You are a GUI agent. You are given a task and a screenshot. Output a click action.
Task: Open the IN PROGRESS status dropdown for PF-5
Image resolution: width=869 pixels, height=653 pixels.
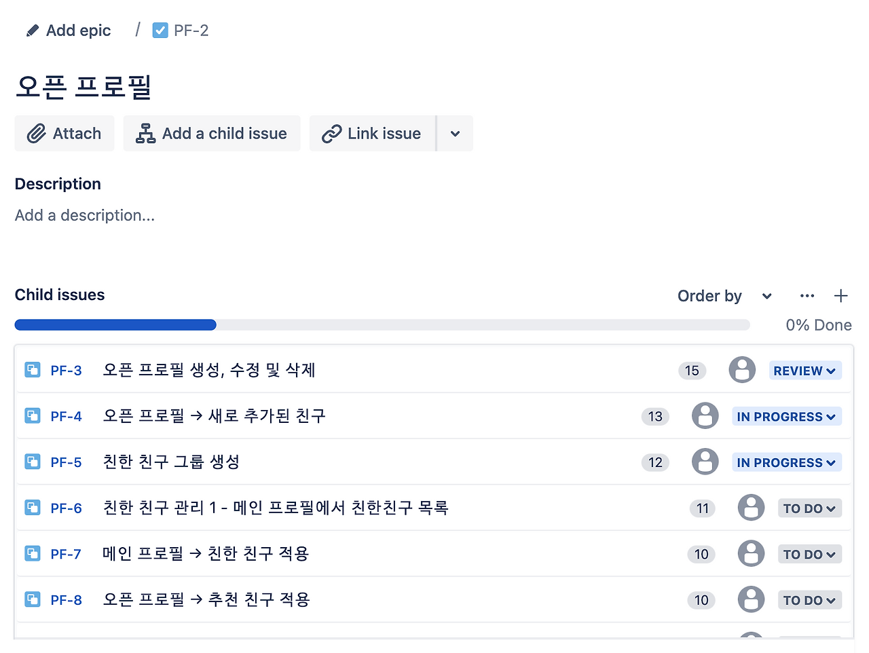coord(787,462)
